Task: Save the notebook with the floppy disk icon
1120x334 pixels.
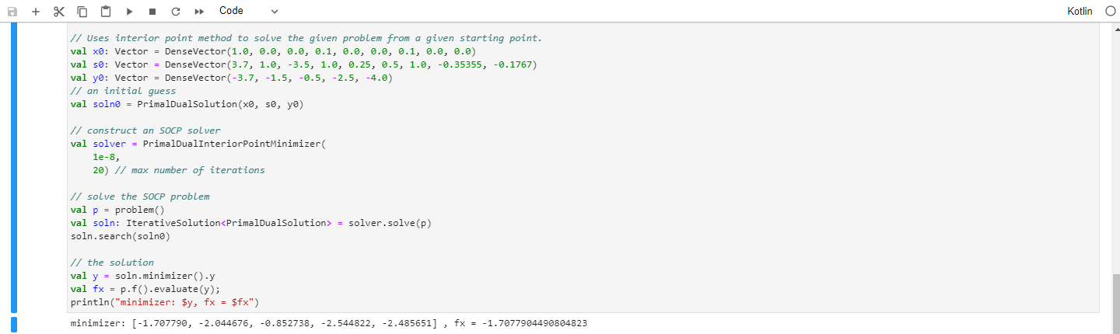Action: pos(12,12)
